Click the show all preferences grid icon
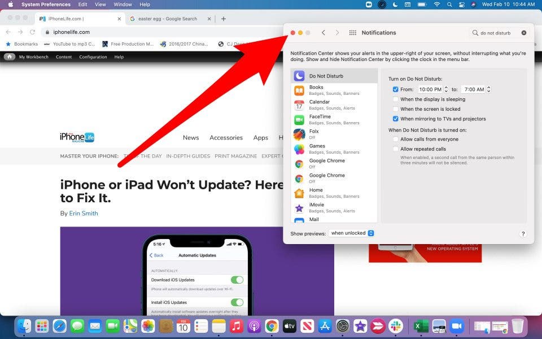The image size is (542, 339). click(353, 33)
